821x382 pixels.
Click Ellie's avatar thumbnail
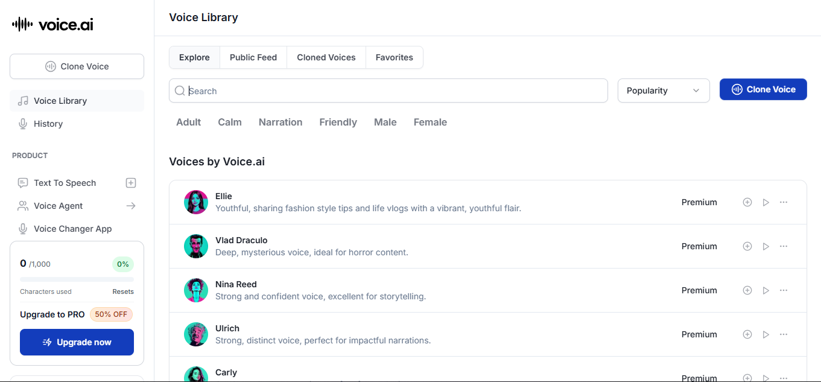click(x=196, y=202)
